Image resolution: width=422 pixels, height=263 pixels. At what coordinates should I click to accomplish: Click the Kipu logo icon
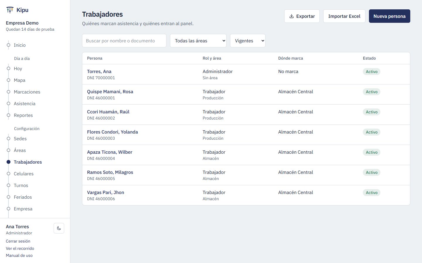point(10,10)
